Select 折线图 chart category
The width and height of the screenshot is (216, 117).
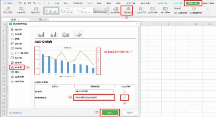(x=16, y=34)
